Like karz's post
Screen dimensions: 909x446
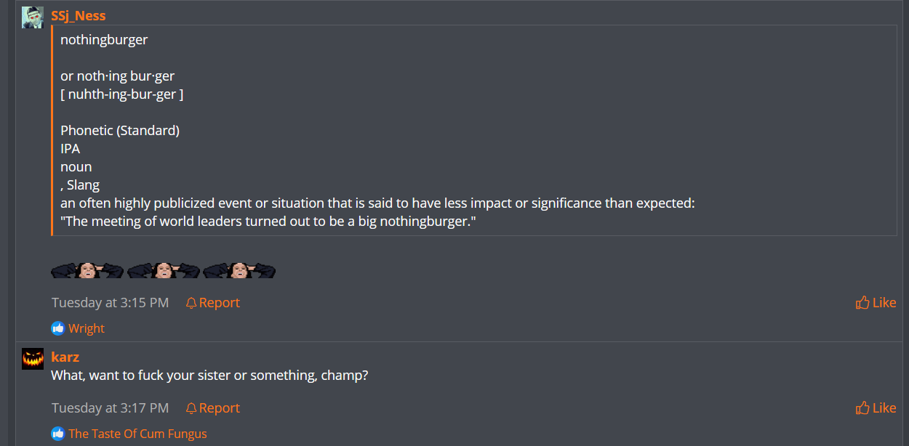(876, 408)
